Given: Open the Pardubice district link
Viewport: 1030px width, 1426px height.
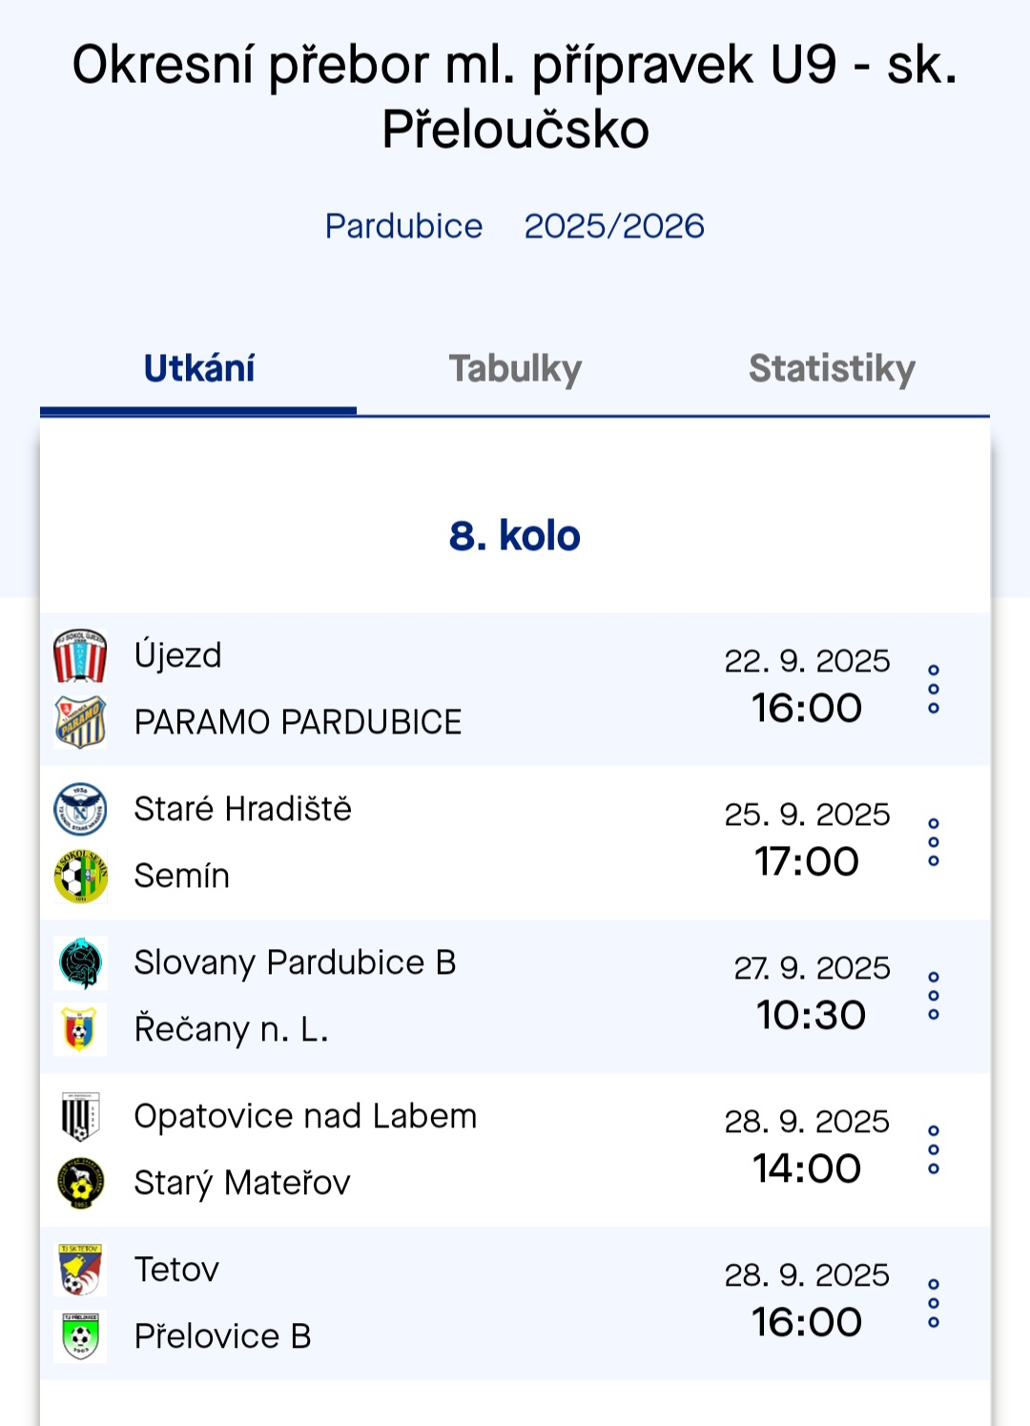Looking at the screenshot, I should 403,226.
